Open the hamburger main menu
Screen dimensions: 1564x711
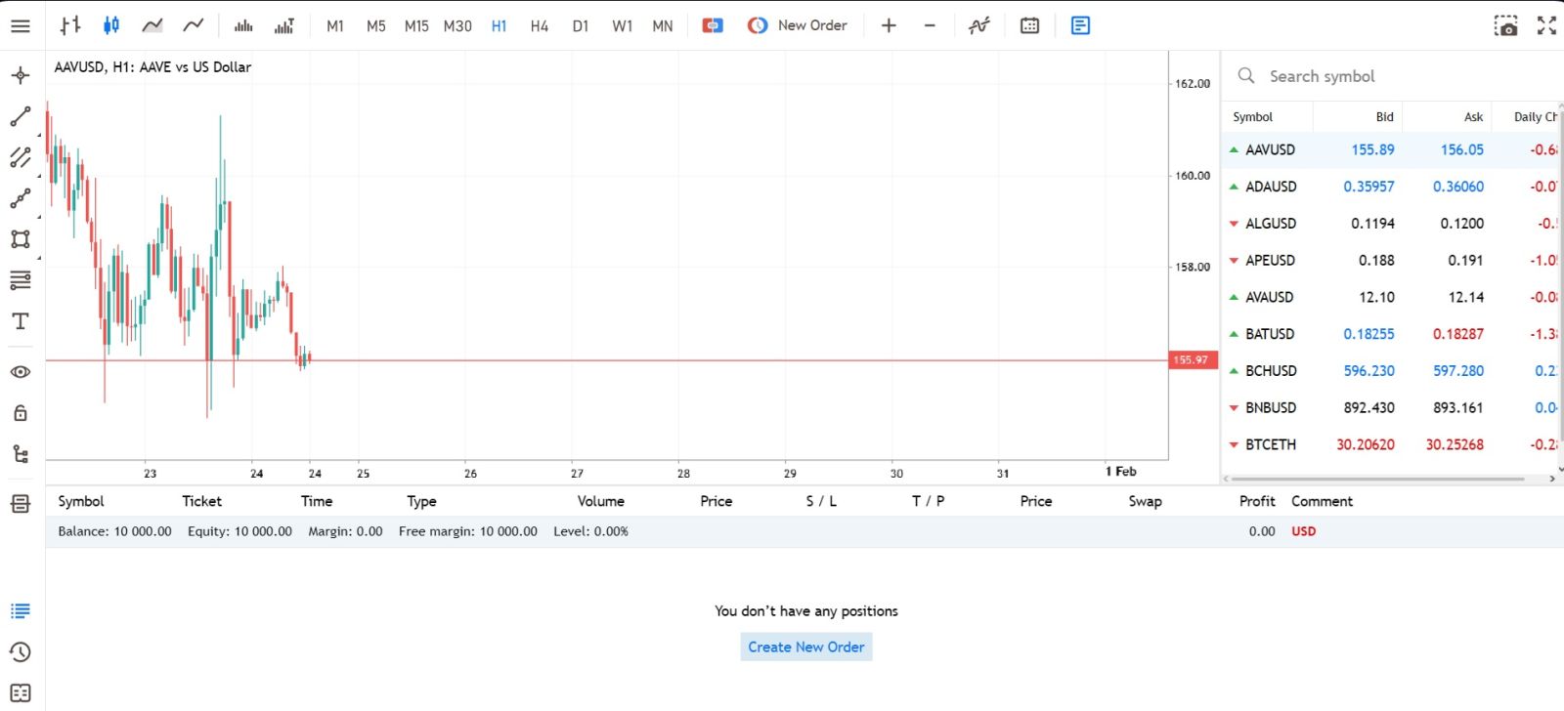[21, 26]
